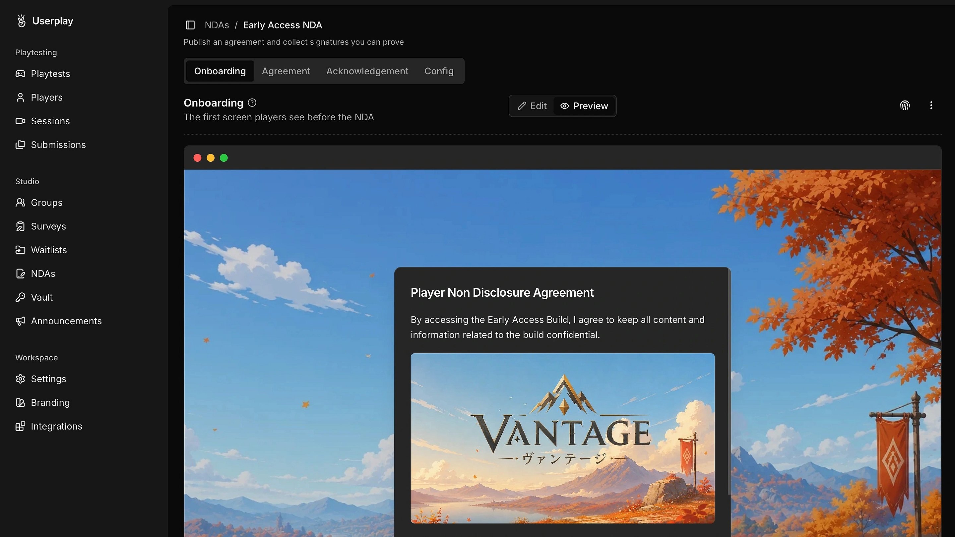Screen dimensions: 955x537
Task: Open the Config tab
Action: point(439,71)
